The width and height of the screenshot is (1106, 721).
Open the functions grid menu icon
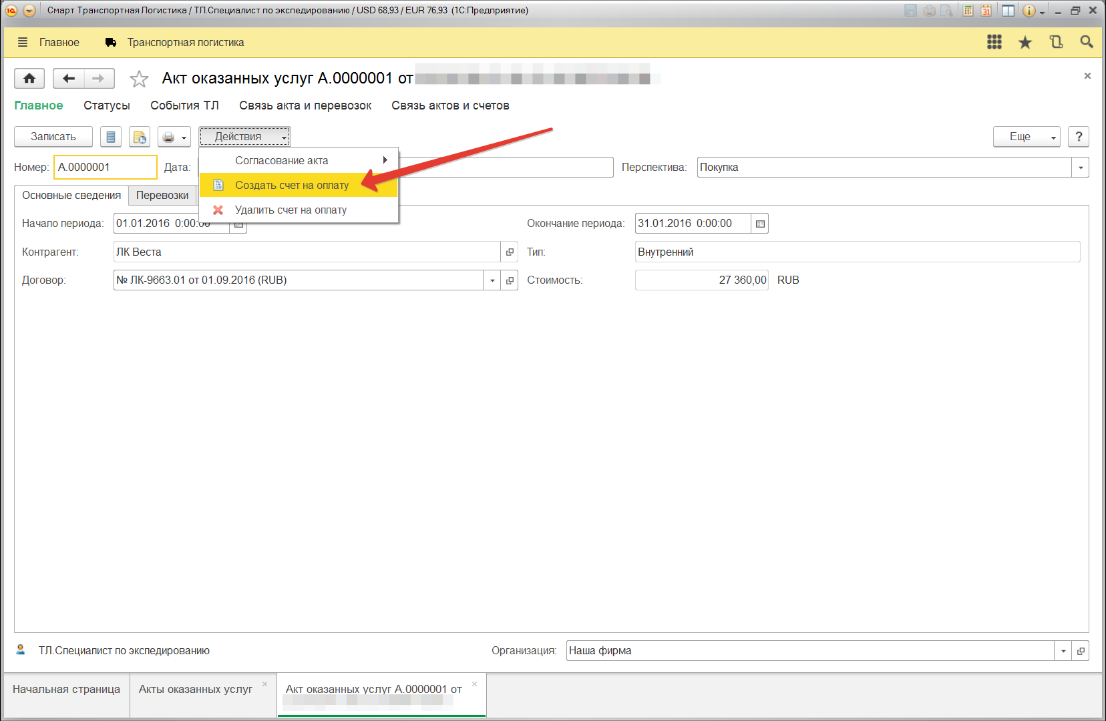(x=994, y=42)
